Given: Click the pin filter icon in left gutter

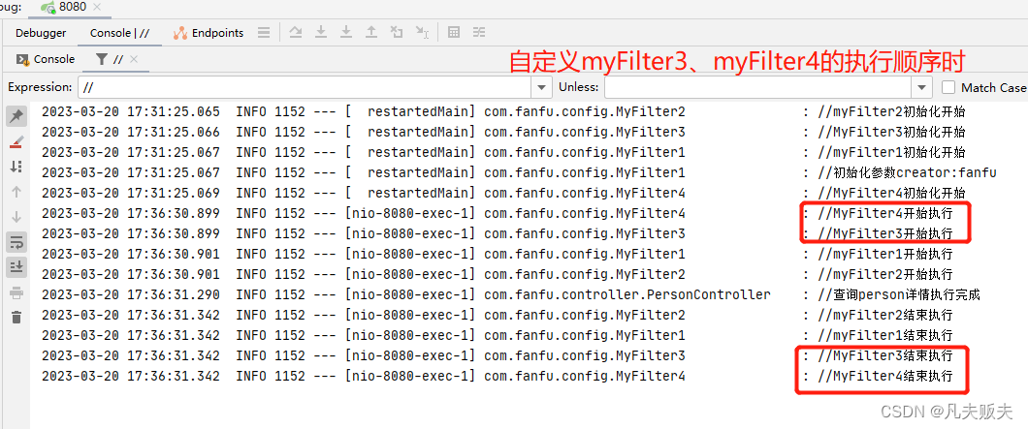Looking at the screenshot, I should coord(16,116).
